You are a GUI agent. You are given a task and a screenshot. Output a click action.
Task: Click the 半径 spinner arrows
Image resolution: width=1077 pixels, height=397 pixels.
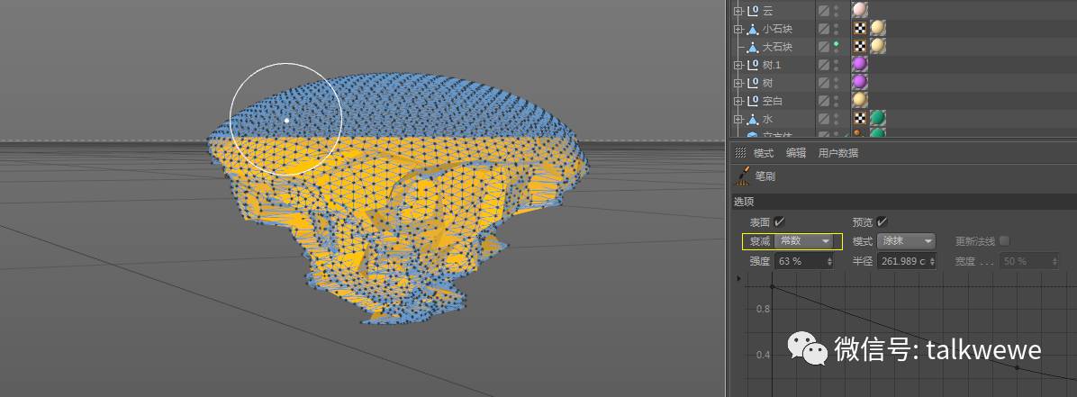(932, 261)
